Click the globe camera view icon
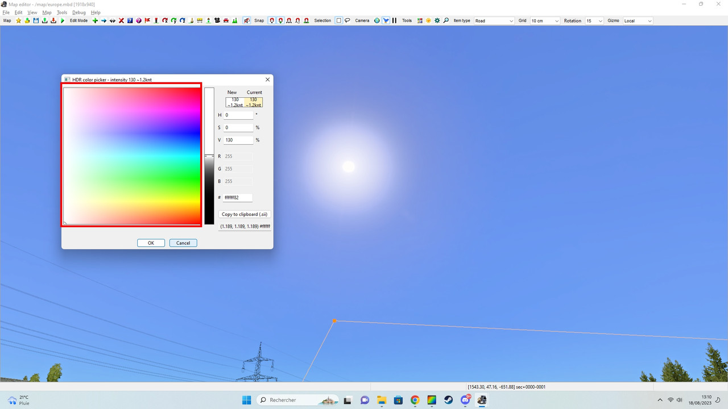This screenshot has width=728, height=409. [x=377, y=20]
